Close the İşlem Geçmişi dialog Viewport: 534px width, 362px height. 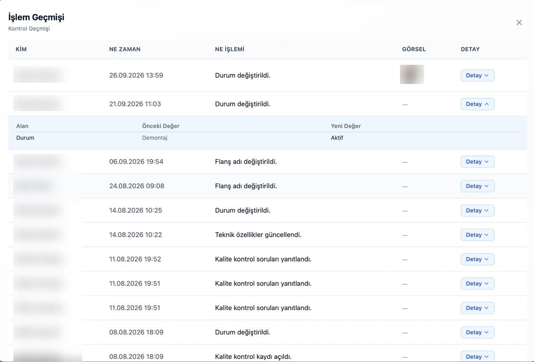click(x=519, y=23)
